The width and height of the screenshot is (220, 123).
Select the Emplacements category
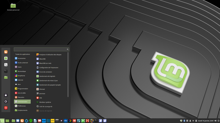click(23, 110)
